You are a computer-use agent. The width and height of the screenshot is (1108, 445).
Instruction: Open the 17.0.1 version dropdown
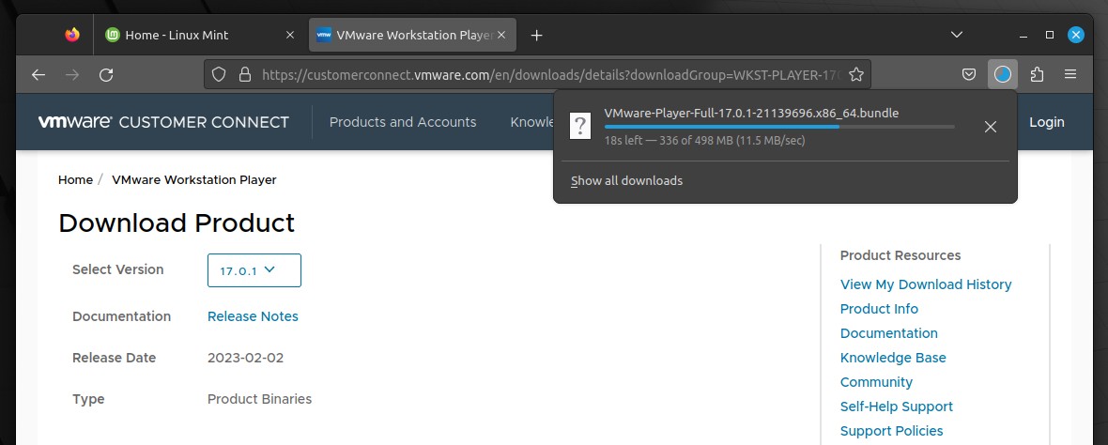pos(254,270)
